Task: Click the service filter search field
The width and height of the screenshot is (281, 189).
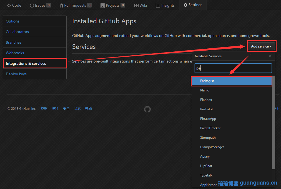Action: (233, 68)
